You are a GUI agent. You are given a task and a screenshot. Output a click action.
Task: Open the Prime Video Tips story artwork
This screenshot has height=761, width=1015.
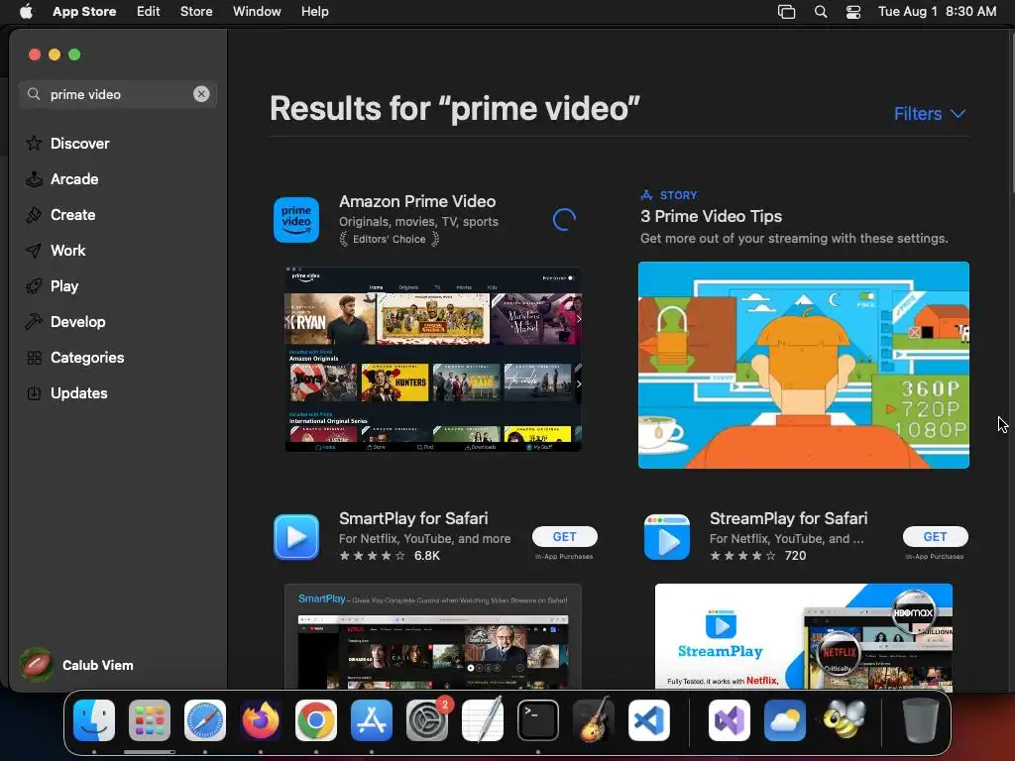point(803,365)
